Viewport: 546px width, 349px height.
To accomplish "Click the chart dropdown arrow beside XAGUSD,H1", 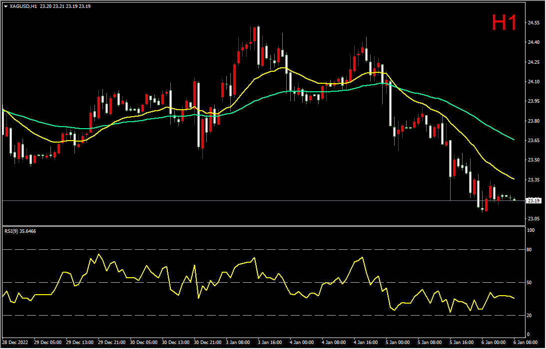I will [5, 6].
